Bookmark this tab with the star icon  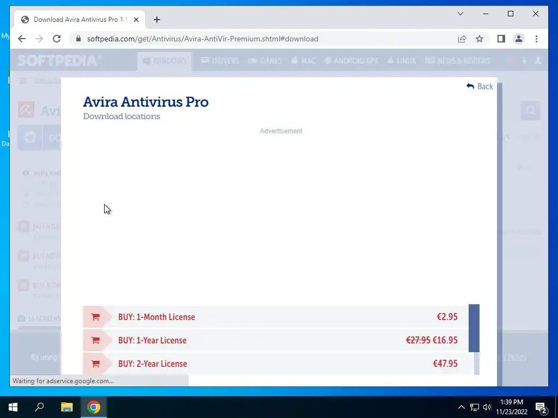pos(480,39)
